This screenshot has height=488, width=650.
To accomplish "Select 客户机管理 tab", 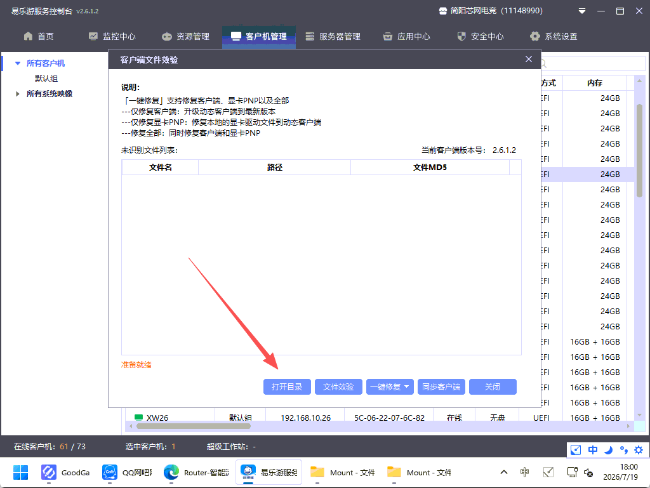I will tap(259, 36).
